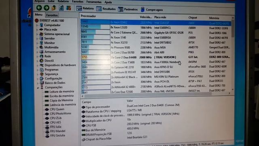The height and width of the screenshot is (146, 259).
Task: Click the results list horizontal scrollbar
Action: 155,95
